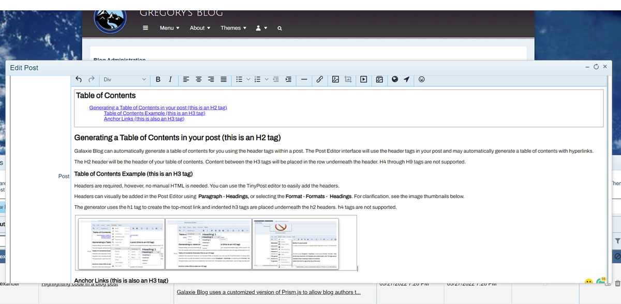Expand bullet list style options
The width and height of the screenshot is (621, 304).
[248, 79]
